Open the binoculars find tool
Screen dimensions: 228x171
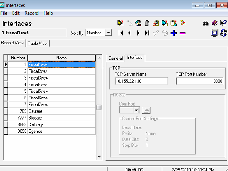(x=206, y=23)
